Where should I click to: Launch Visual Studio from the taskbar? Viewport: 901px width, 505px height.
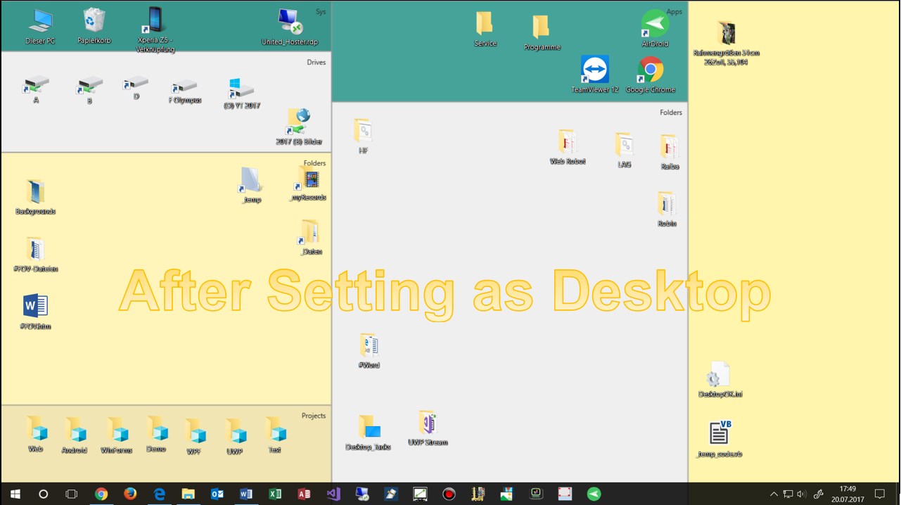333,494
